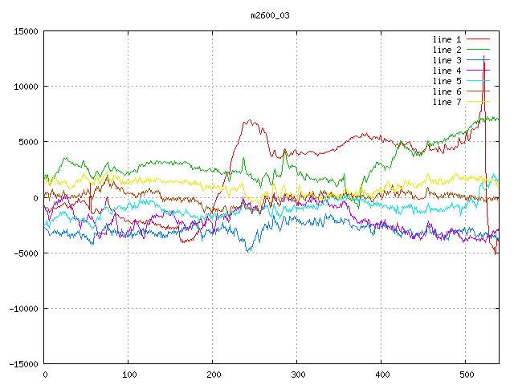Click the green legend sample for line 2
514x385 pixels.
pos(479,50)
